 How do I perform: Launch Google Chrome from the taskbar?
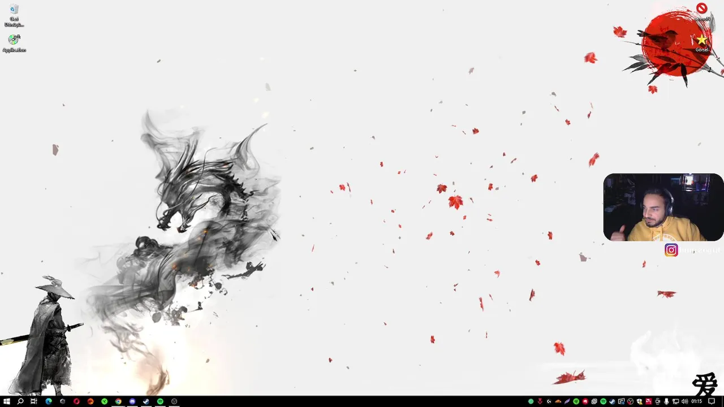pos(118,401)
